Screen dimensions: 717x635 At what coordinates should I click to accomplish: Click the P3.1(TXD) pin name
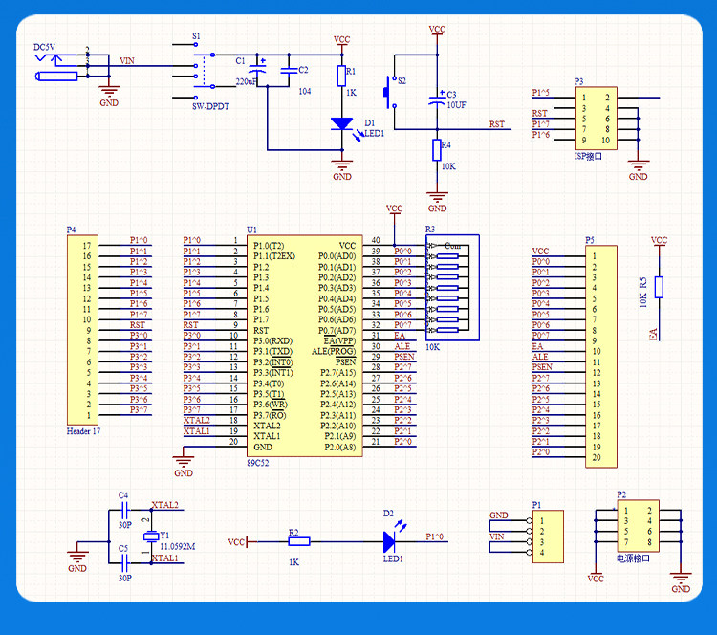[x=272, y=352]
